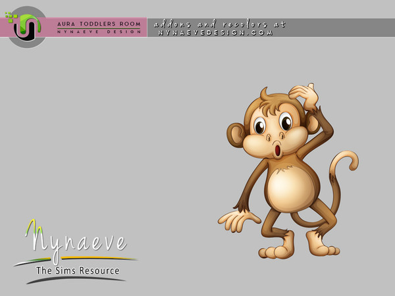Click the green pixel squares beside the logo
The width and height of the screenshot is (395, 296).
coord(11,17)
